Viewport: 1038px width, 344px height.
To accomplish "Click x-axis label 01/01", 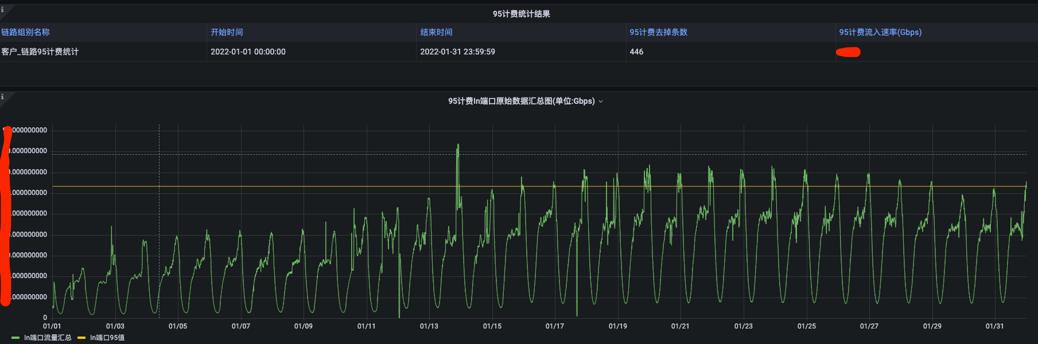I will click(52, 326).
